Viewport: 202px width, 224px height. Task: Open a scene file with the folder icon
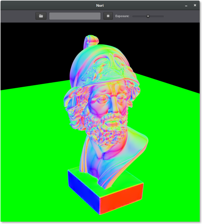41,16
